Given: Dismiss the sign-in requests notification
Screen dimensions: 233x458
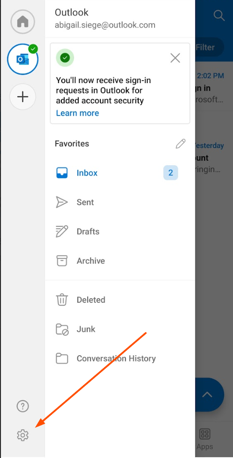Looking at the screenshot, I should click(x=175, y=58).
